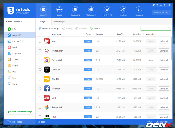Click Import & Install ipa

pyautogui.click(x=49, y=28)
